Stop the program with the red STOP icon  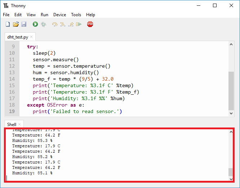click(90, 24)
